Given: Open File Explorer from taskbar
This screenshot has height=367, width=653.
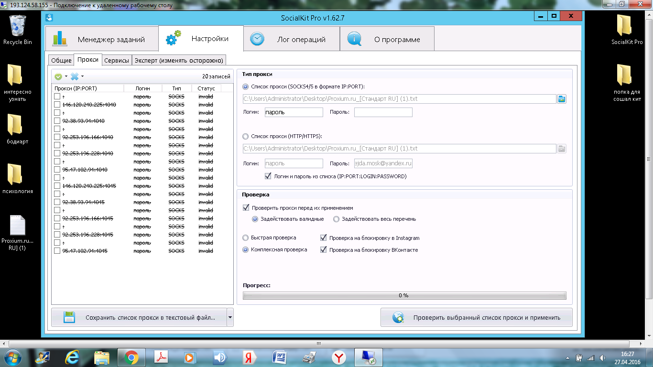Looking at the screenshot, I should pyautogui.click(x=102, y=357).
